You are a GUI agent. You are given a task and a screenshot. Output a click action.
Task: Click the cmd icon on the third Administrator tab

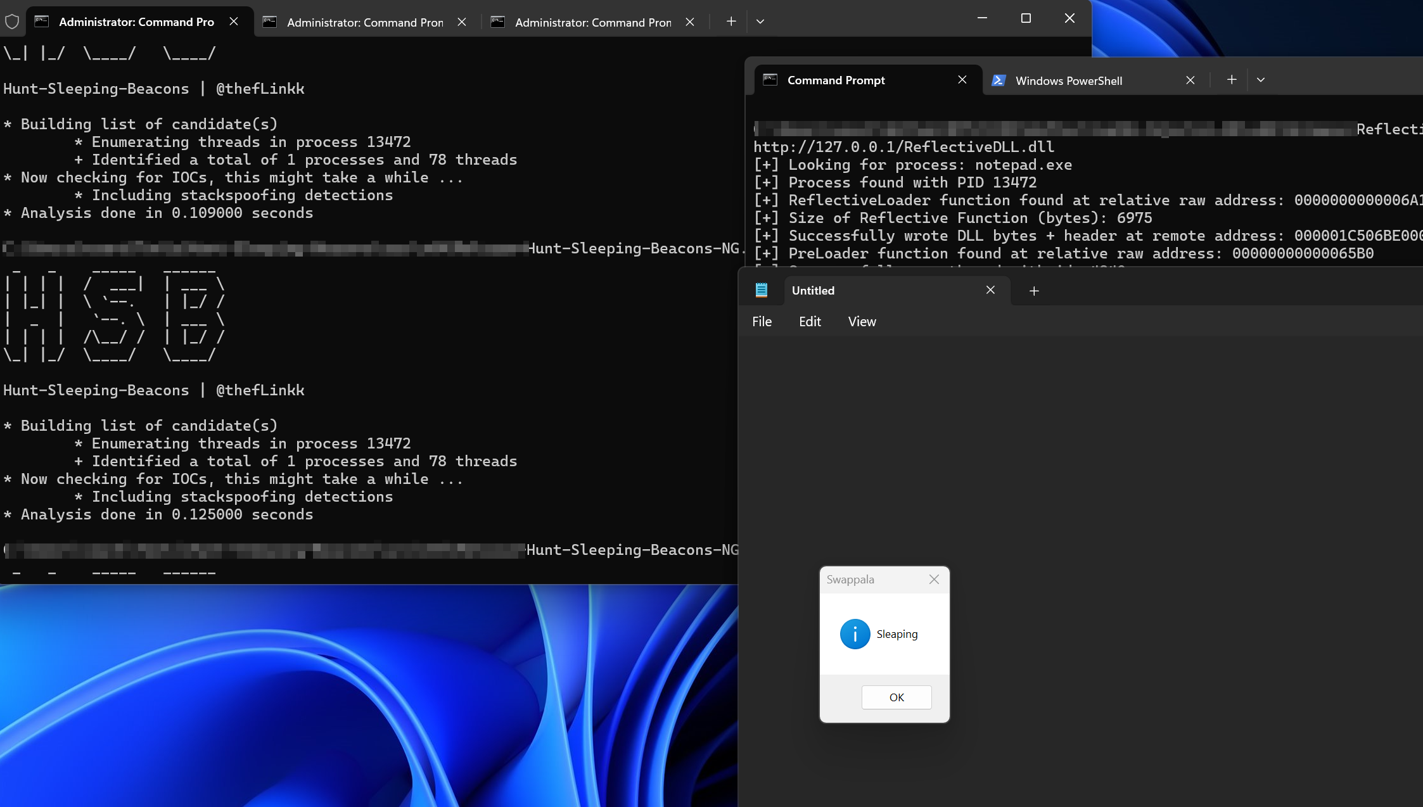[x=499, y=22]
